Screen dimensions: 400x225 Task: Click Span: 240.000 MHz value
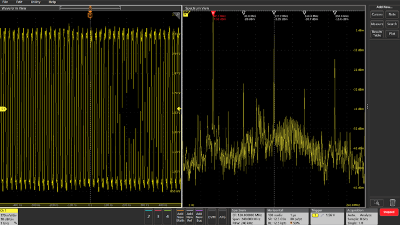point(246,219)
